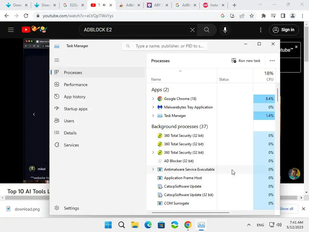Open Task Manager Settings

click(98, 208)
